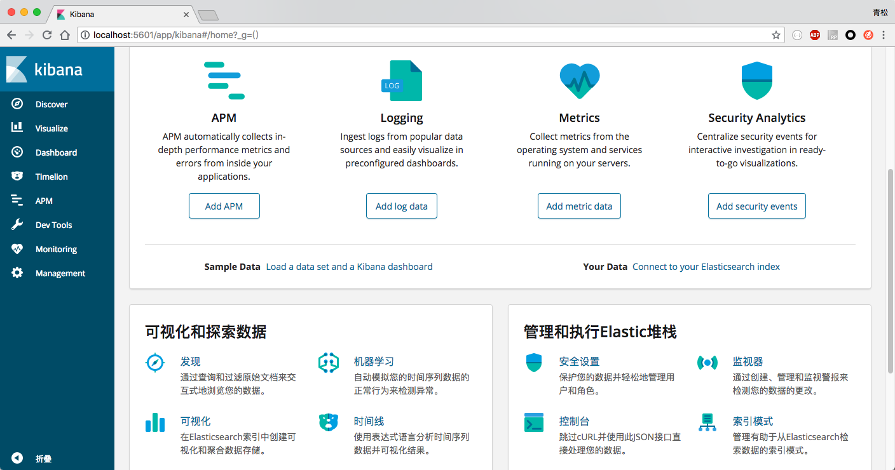Image resolution: width=895 pixels, height=470 pixels.
Task: Click the 控制台 terminal icon
Action: (534, 422)
